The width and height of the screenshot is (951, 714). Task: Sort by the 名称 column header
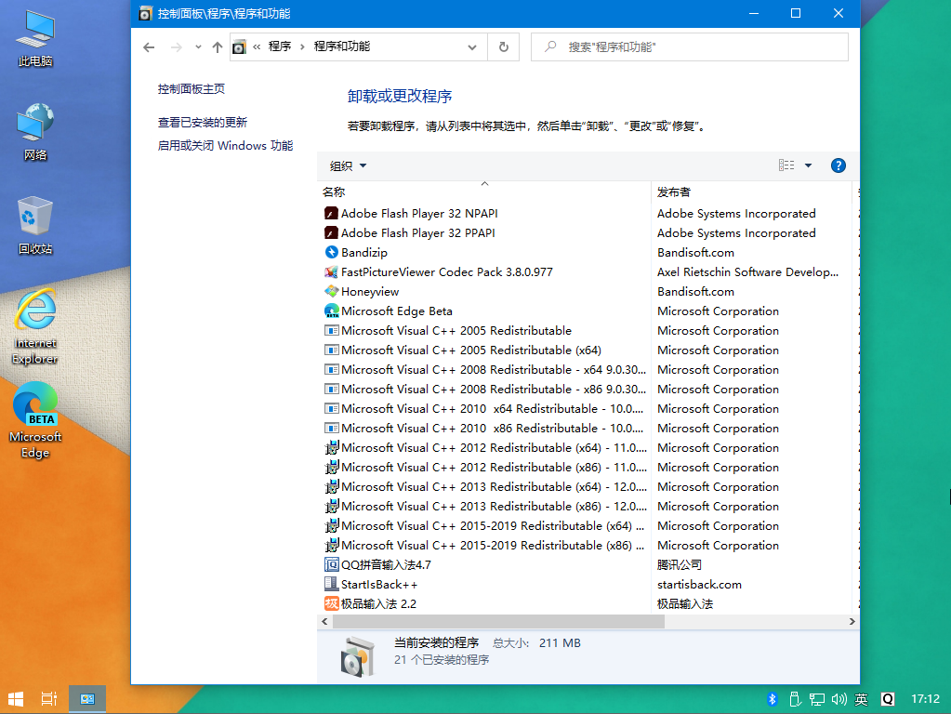coord(484,192)
